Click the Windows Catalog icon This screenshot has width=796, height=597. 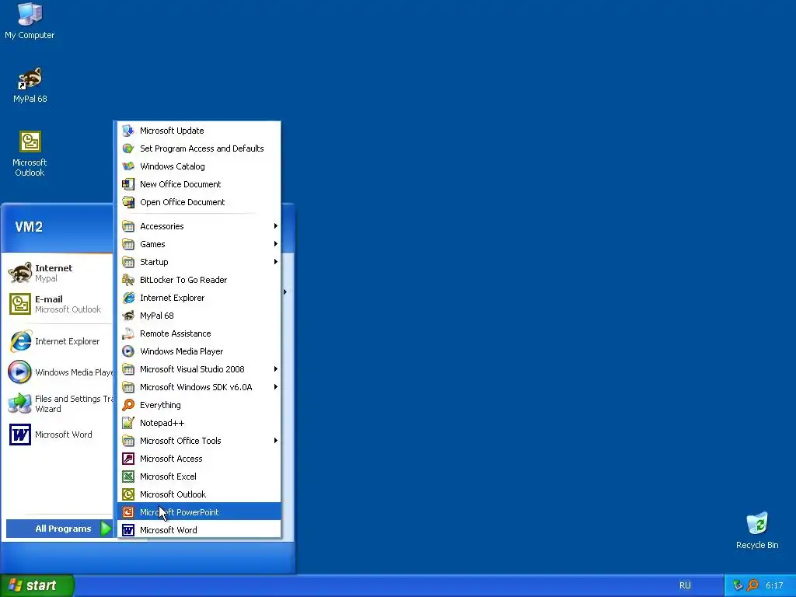pos(128,166)
